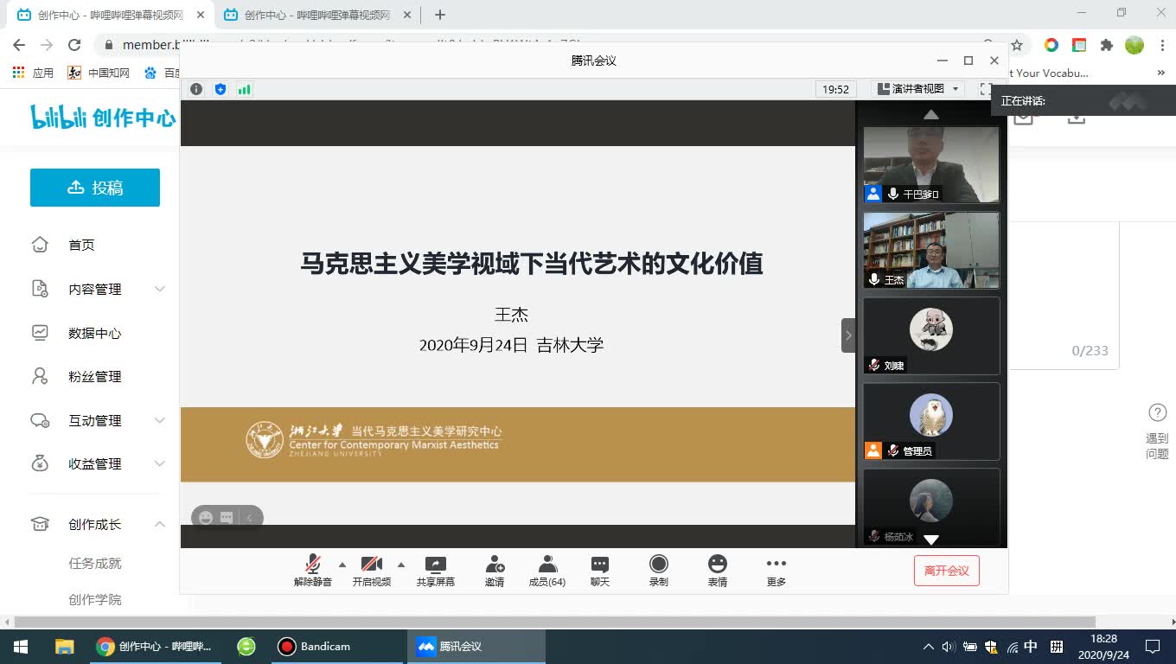The image size is (1176, 664).
Task: Open meeting info icon in Tencent Meeting
Action: [196, 89]
